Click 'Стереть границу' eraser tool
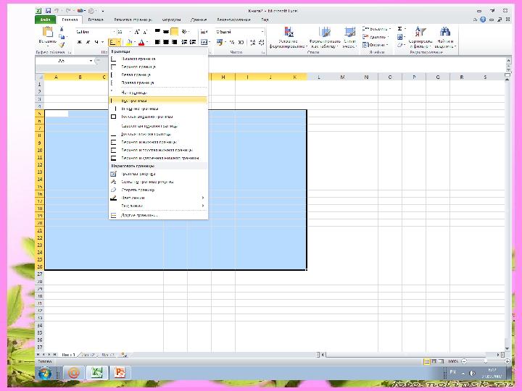The width and height of the screenshot is (522, 391). 158,190
